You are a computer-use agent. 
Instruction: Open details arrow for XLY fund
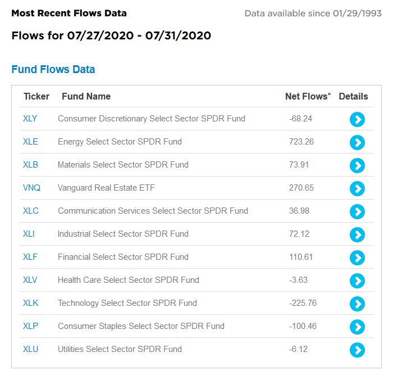click(x=357, y=119)
